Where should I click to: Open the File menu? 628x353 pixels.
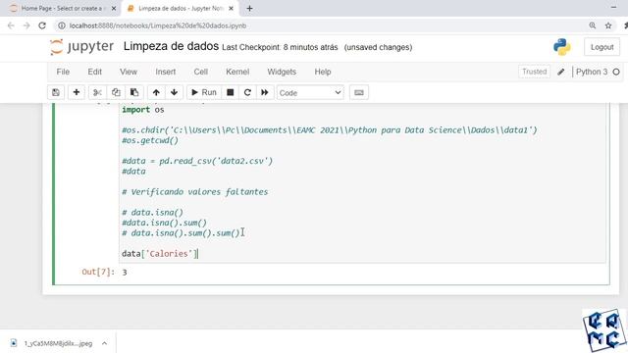pos(63,72)
